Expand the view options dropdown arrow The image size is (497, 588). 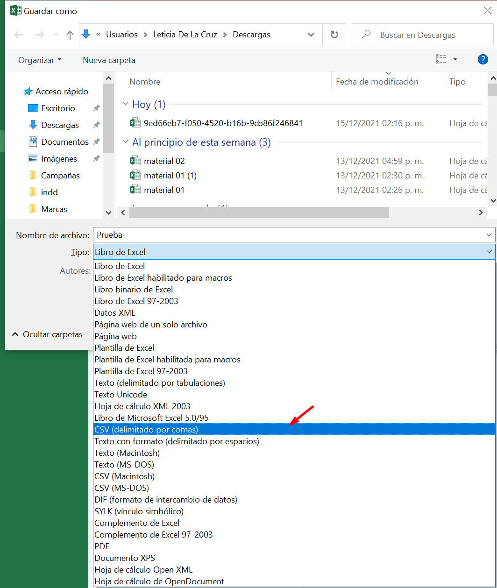[x=455, y=60]
